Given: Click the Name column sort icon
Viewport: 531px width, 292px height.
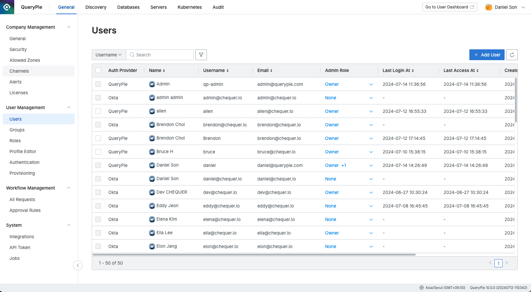Looking at the screenshot, I should pyautogui.click(x=164, y=71).
